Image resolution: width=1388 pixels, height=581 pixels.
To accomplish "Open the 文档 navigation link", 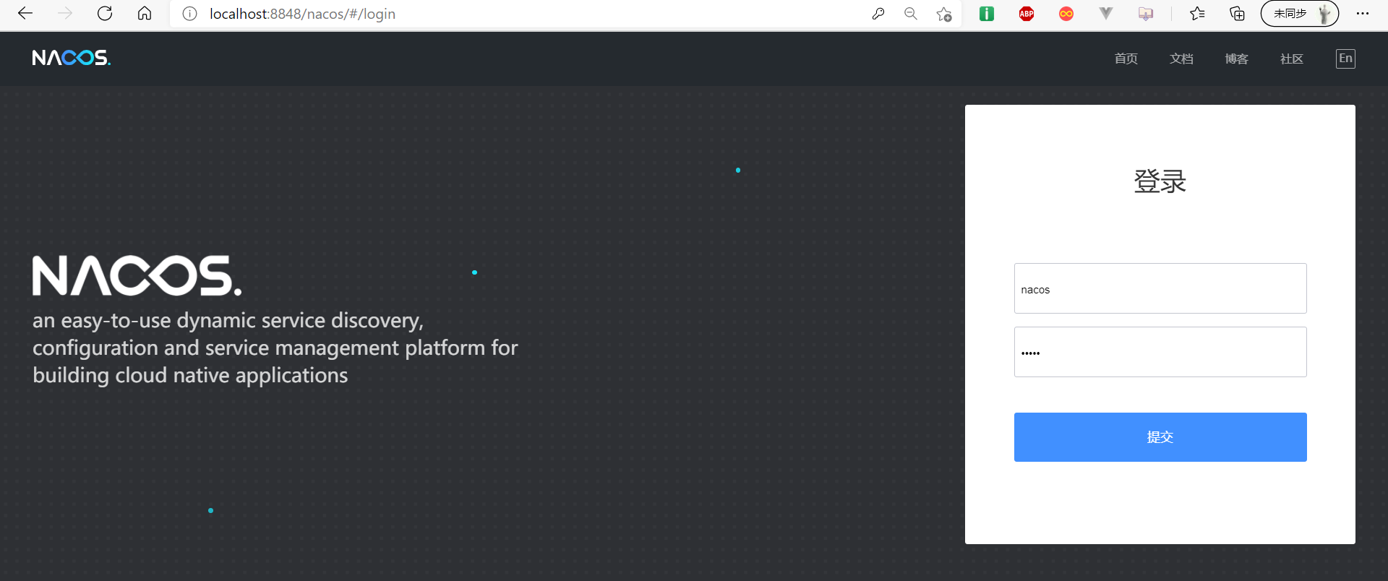I will tap(1181, 59).
